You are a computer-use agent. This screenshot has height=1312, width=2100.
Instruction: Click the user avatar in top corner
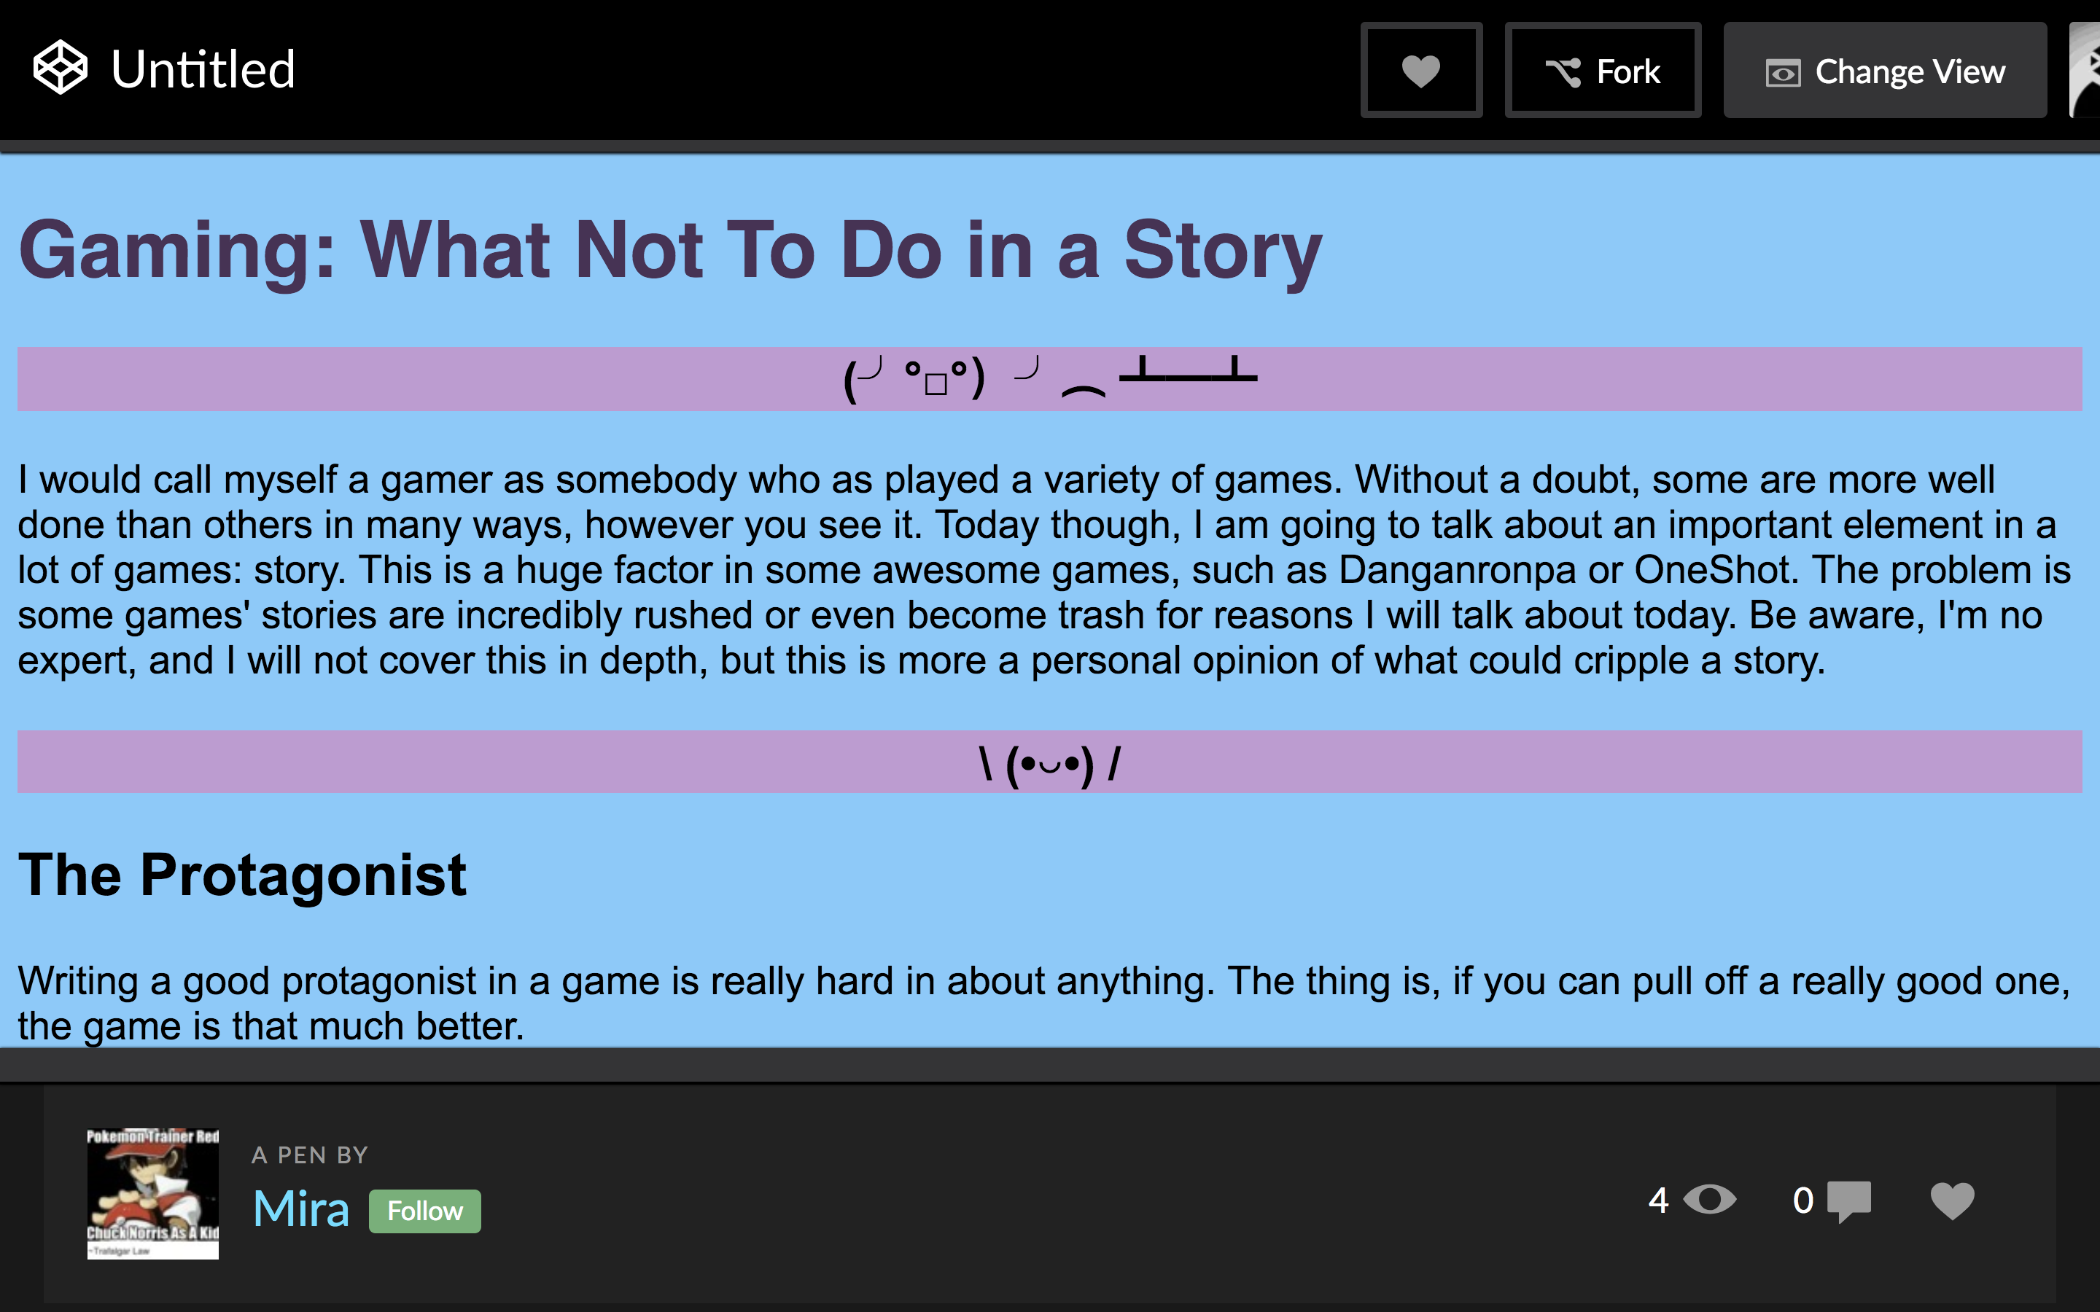[2085, 70]
